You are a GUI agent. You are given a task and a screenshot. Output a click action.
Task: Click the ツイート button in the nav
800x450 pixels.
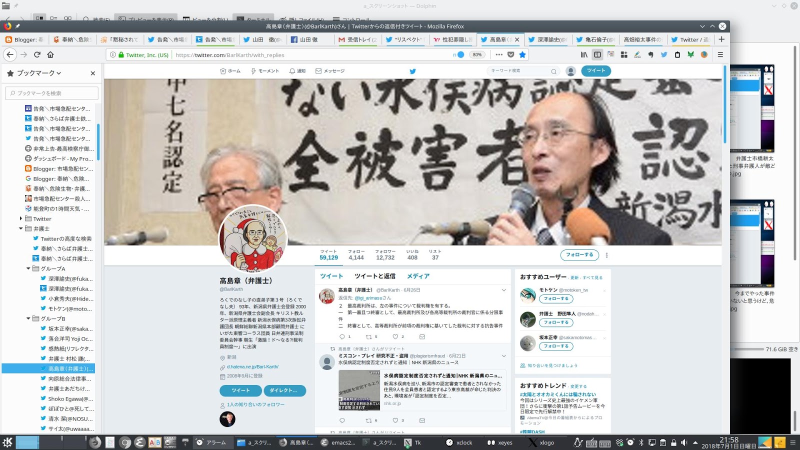[x=596, y=70]
